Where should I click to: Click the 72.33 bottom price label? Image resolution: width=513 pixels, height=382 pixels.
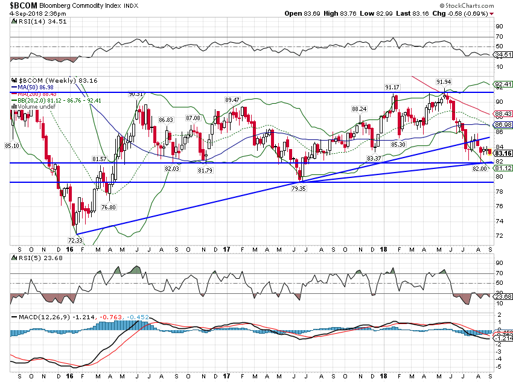pos(75,240)
